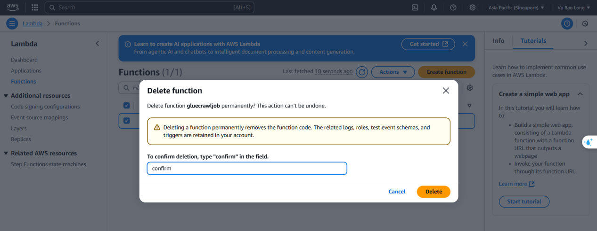Click the Functions breadcrumb text
The height and width of the screenshot is (231, 597).
tap(67, 23)
